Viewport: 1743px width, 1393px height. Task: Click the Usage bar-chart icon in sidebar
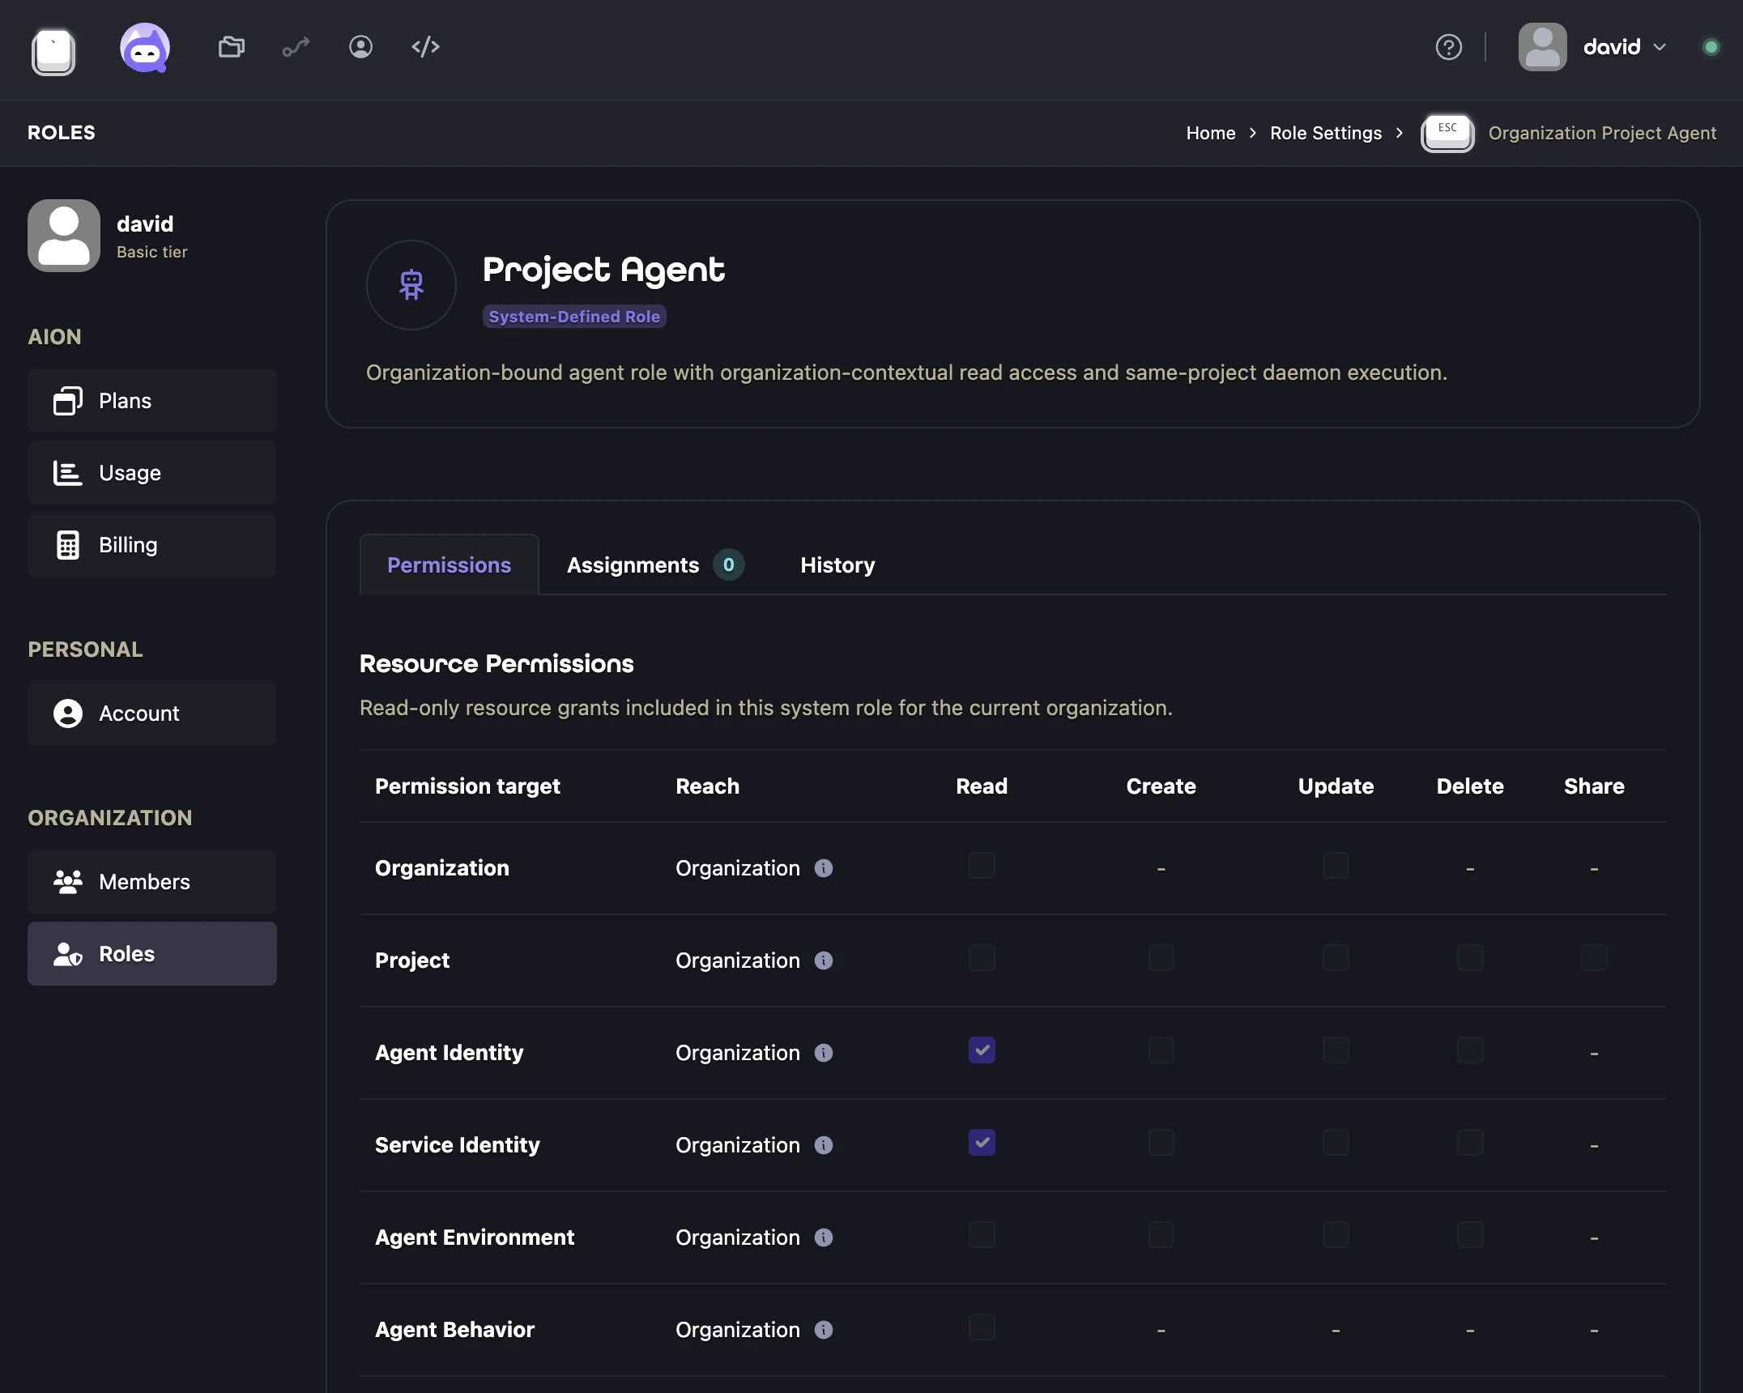68,473
